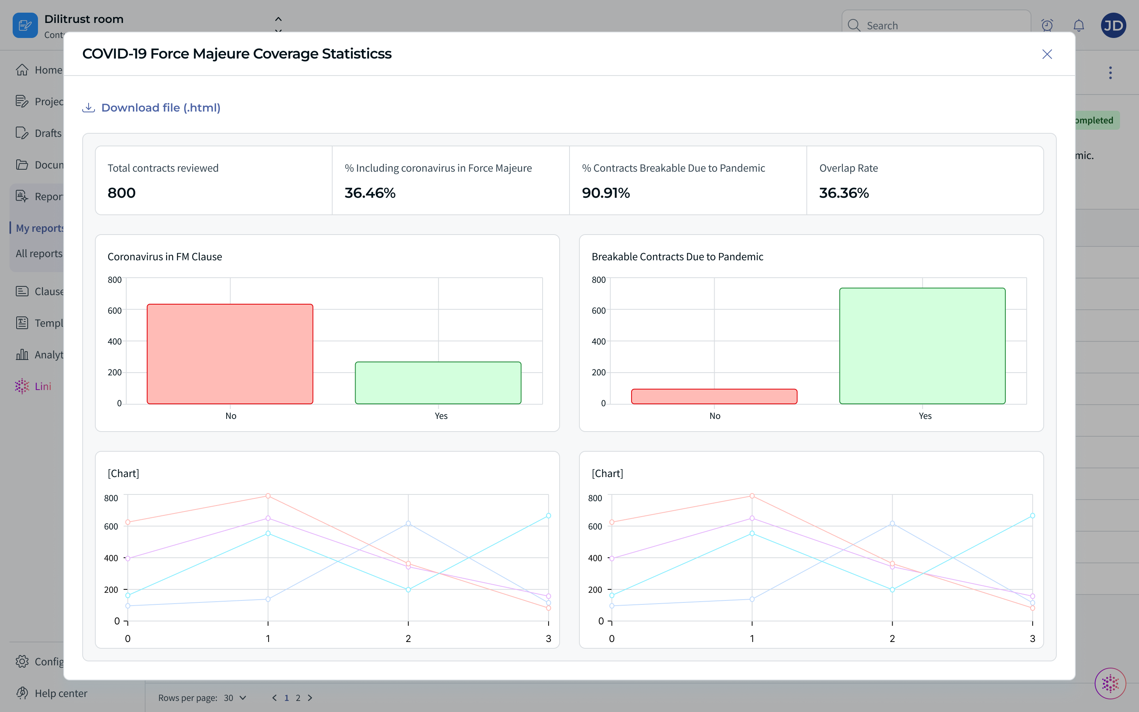Click the Breakable Contracts Due to Pandemic title
This screenshot has width=1139, height=712.
click(x=677, y=257)
